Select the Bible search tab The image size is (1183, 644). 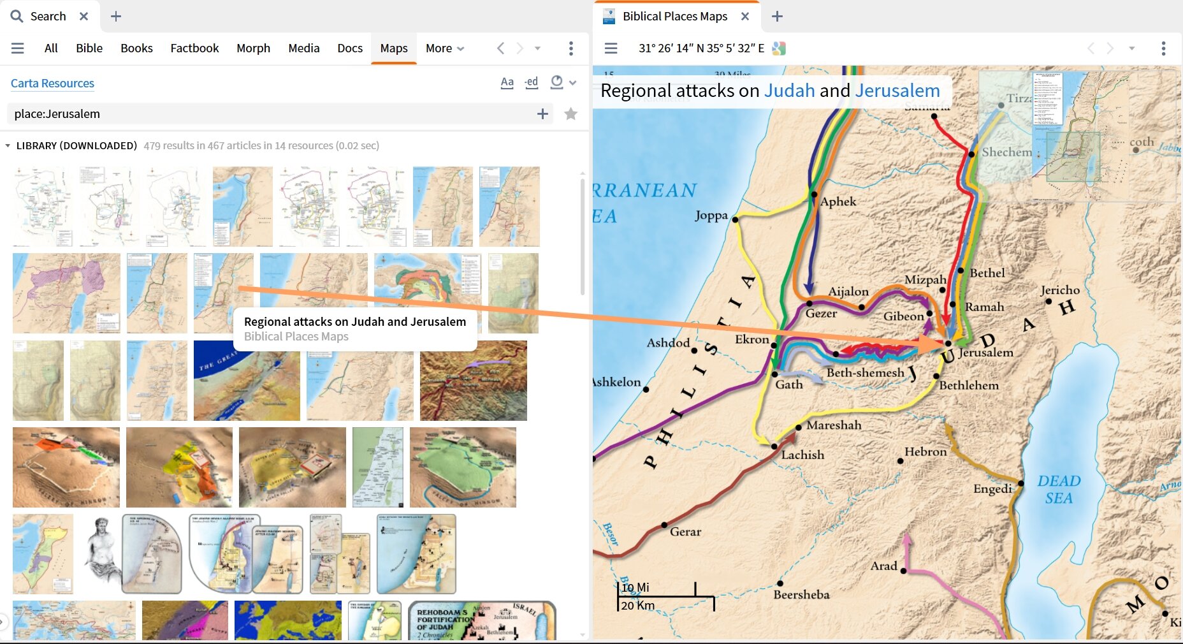(x=89, y=48)
